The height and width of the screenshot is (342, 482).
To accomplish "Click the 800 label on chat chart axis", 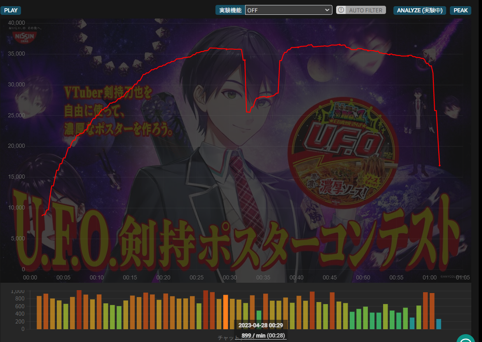I will tap(20, 299).
